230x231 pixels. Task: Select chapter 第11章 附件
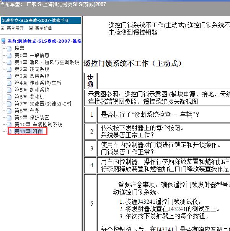(x=29, y=131)
